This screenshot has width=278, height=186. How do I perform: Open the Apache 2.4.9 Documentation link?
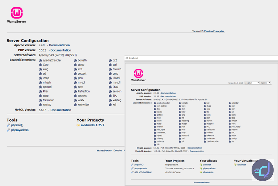coord(59,45)
